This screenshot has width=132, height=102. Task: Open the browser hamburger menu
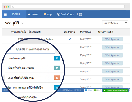click(127, 7)
